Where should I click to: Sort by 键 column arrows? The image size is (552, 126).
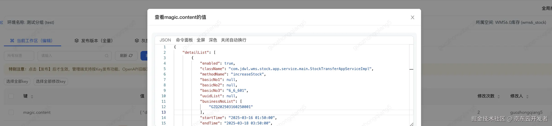[x=32, y=97]
